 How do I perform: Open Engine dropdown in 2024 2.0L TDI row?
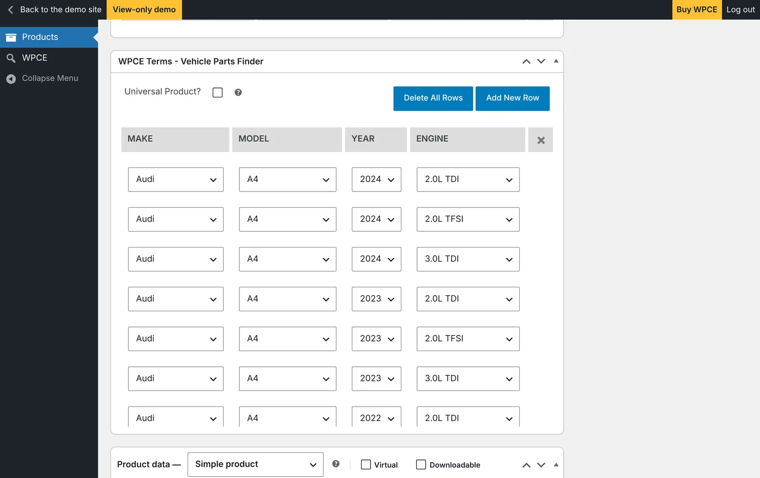(x=468, y=180)
